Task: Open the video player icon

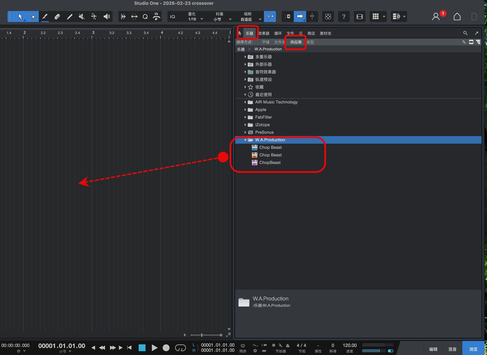Action: [x=359, y=17]
